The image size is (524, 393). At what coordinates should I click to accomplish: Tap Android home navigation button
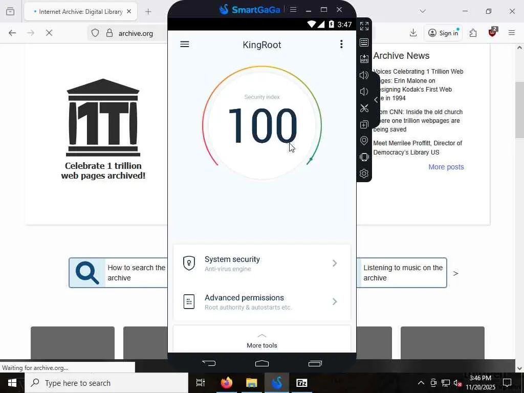coord(261,363)
